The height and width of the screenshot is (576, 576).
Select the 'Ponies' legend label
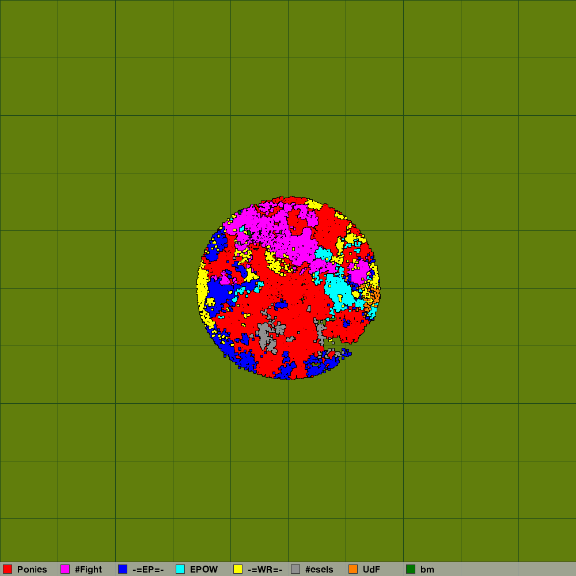click(x=32, y=570)
